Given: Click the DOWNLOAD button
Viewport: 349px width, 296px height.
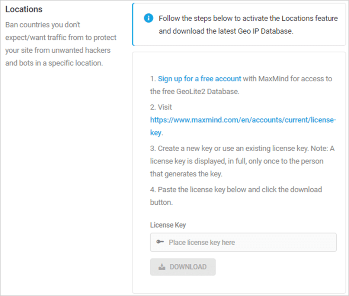Looking at the screenshot, I should [x=183, y=267].
